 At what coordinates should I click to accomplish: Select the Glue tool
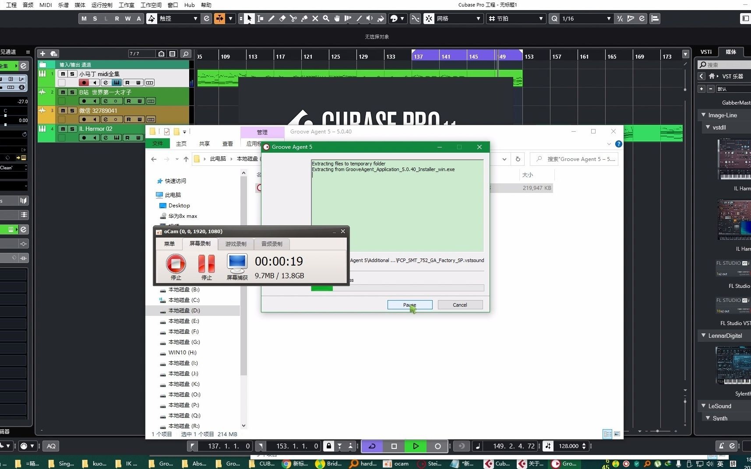304,18
